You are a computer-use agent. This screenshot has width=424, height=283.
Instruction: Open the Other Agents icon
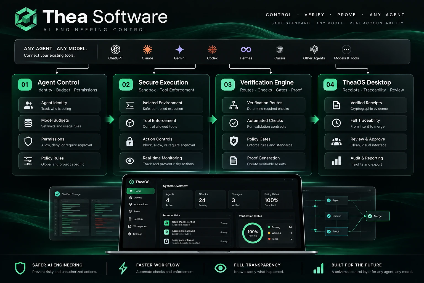314,49
